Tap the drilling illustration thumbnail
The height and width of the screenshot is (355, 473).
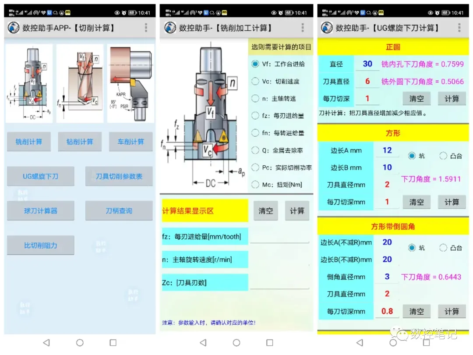80,83
